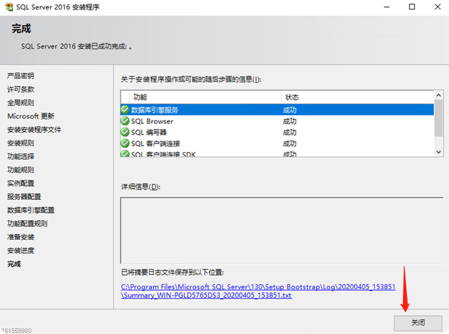Minimize the SQL Server setup window

387,7
